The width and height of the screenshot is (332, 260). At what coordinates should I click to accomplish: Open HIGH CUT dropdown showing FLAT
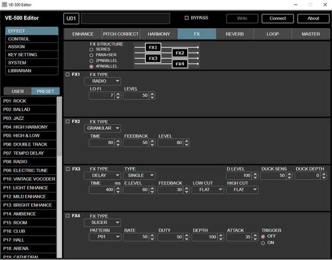coord(242,190)
